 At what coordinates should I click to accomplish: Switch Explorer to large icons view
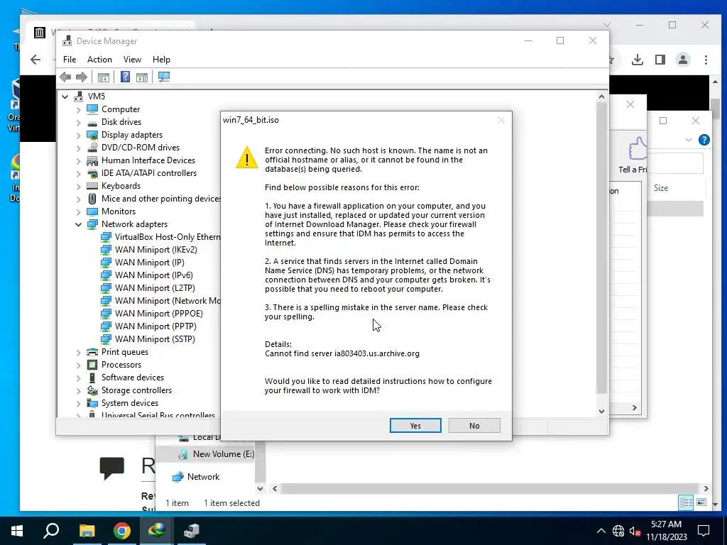(701, 503)
